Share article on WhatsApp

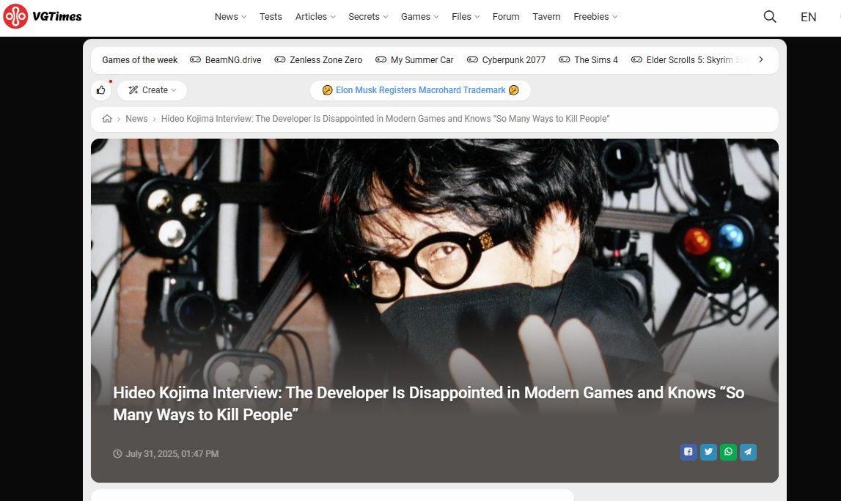[x=728, y=452]
